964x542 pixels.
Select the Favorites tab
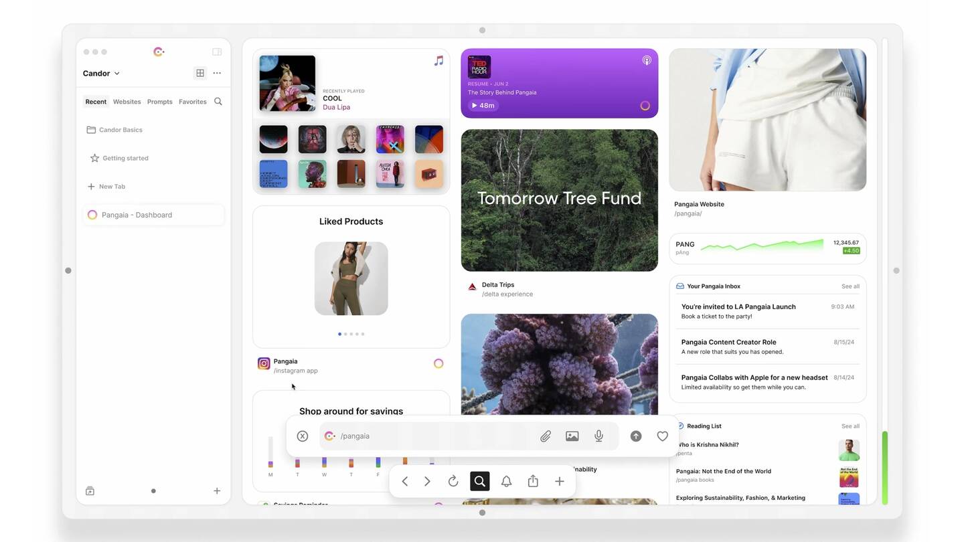coord(192,102)
